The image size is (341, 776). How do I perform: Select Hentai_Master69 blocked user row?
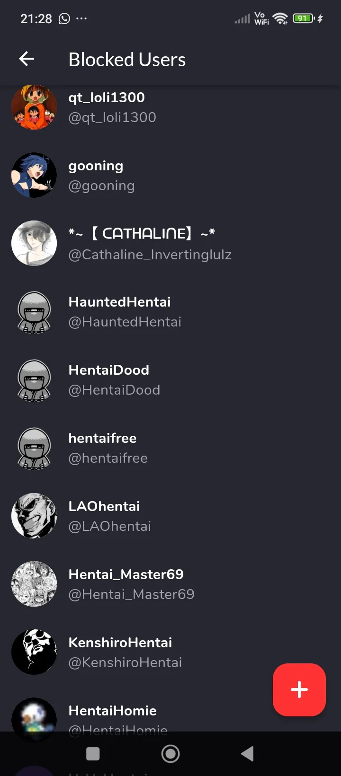170,584
